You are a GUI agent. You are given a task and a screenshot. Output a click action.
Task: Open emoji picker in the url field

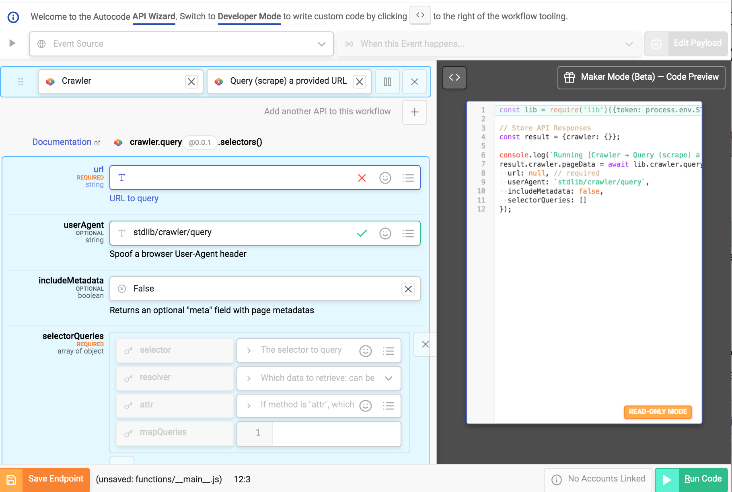[x=385, y=178]
